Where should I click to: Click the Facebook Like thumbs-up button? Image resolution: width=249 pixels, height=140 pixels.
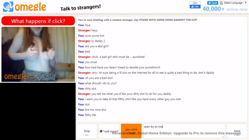pos(195,7)
